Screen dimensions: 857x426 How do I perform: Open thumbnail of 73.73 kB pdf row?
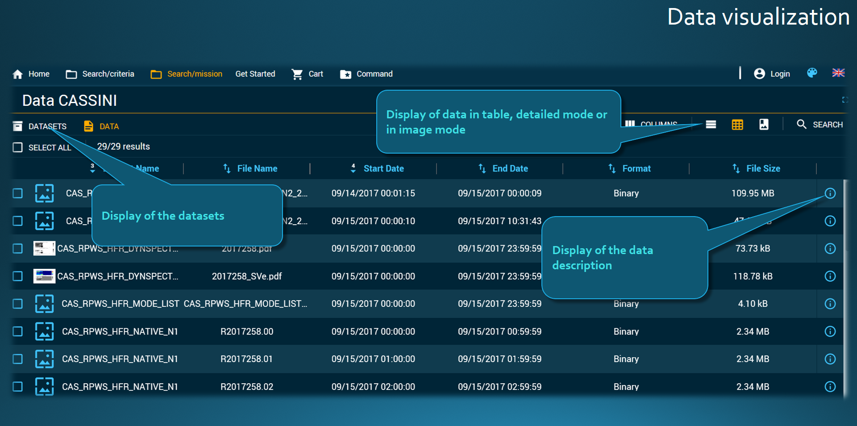pyautogui.click(x=44, y=249)
